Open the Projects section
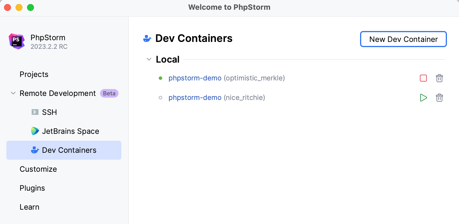 click(x=34, y=74)
